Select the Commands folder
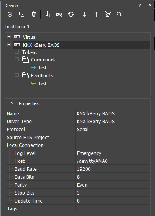This screenshot has height=216, width=155. pos(43,60)
